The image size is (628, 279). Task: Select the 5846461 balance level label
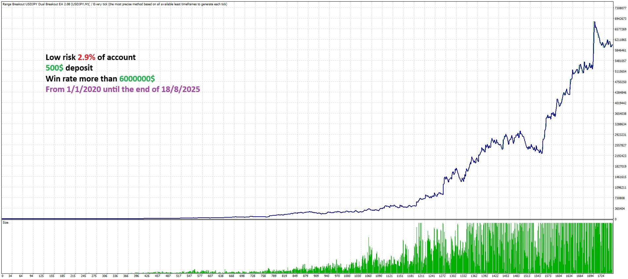coord(620,50)
